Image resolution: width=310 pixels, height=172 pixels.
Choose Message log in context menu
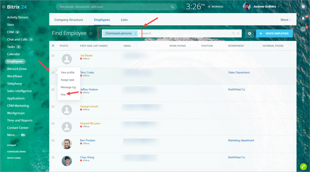(x=68, y=87)
